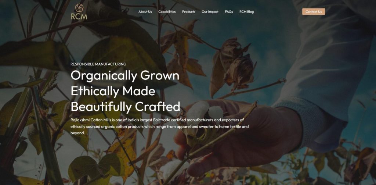Click the Rajlakshmi Cotton Mills description paragraph

tap(160, 126)
